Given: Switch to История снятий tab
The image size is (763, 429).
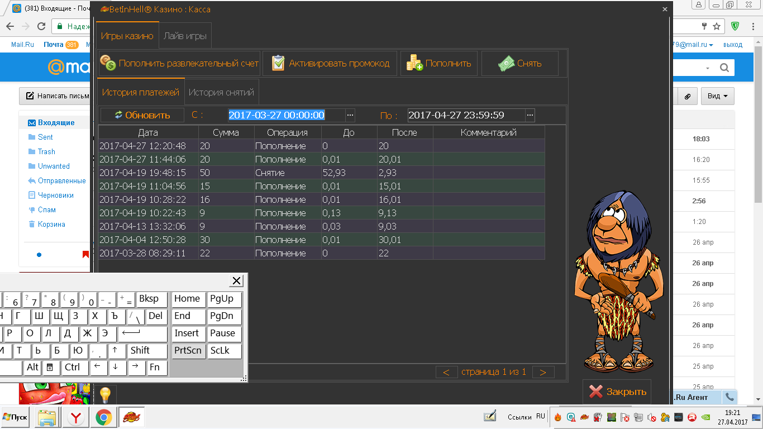Looking at the screenshot, I should [221, 92].
